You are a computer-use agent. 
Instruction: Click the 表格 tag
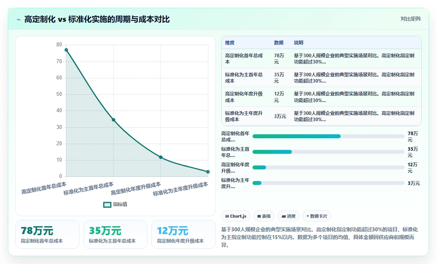click(x=264, y=216)
